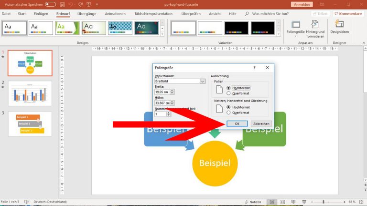Select yellow Beispiel circle on slide
The image size is (367, 206).
pyautogui.click(x=215, y=163)
